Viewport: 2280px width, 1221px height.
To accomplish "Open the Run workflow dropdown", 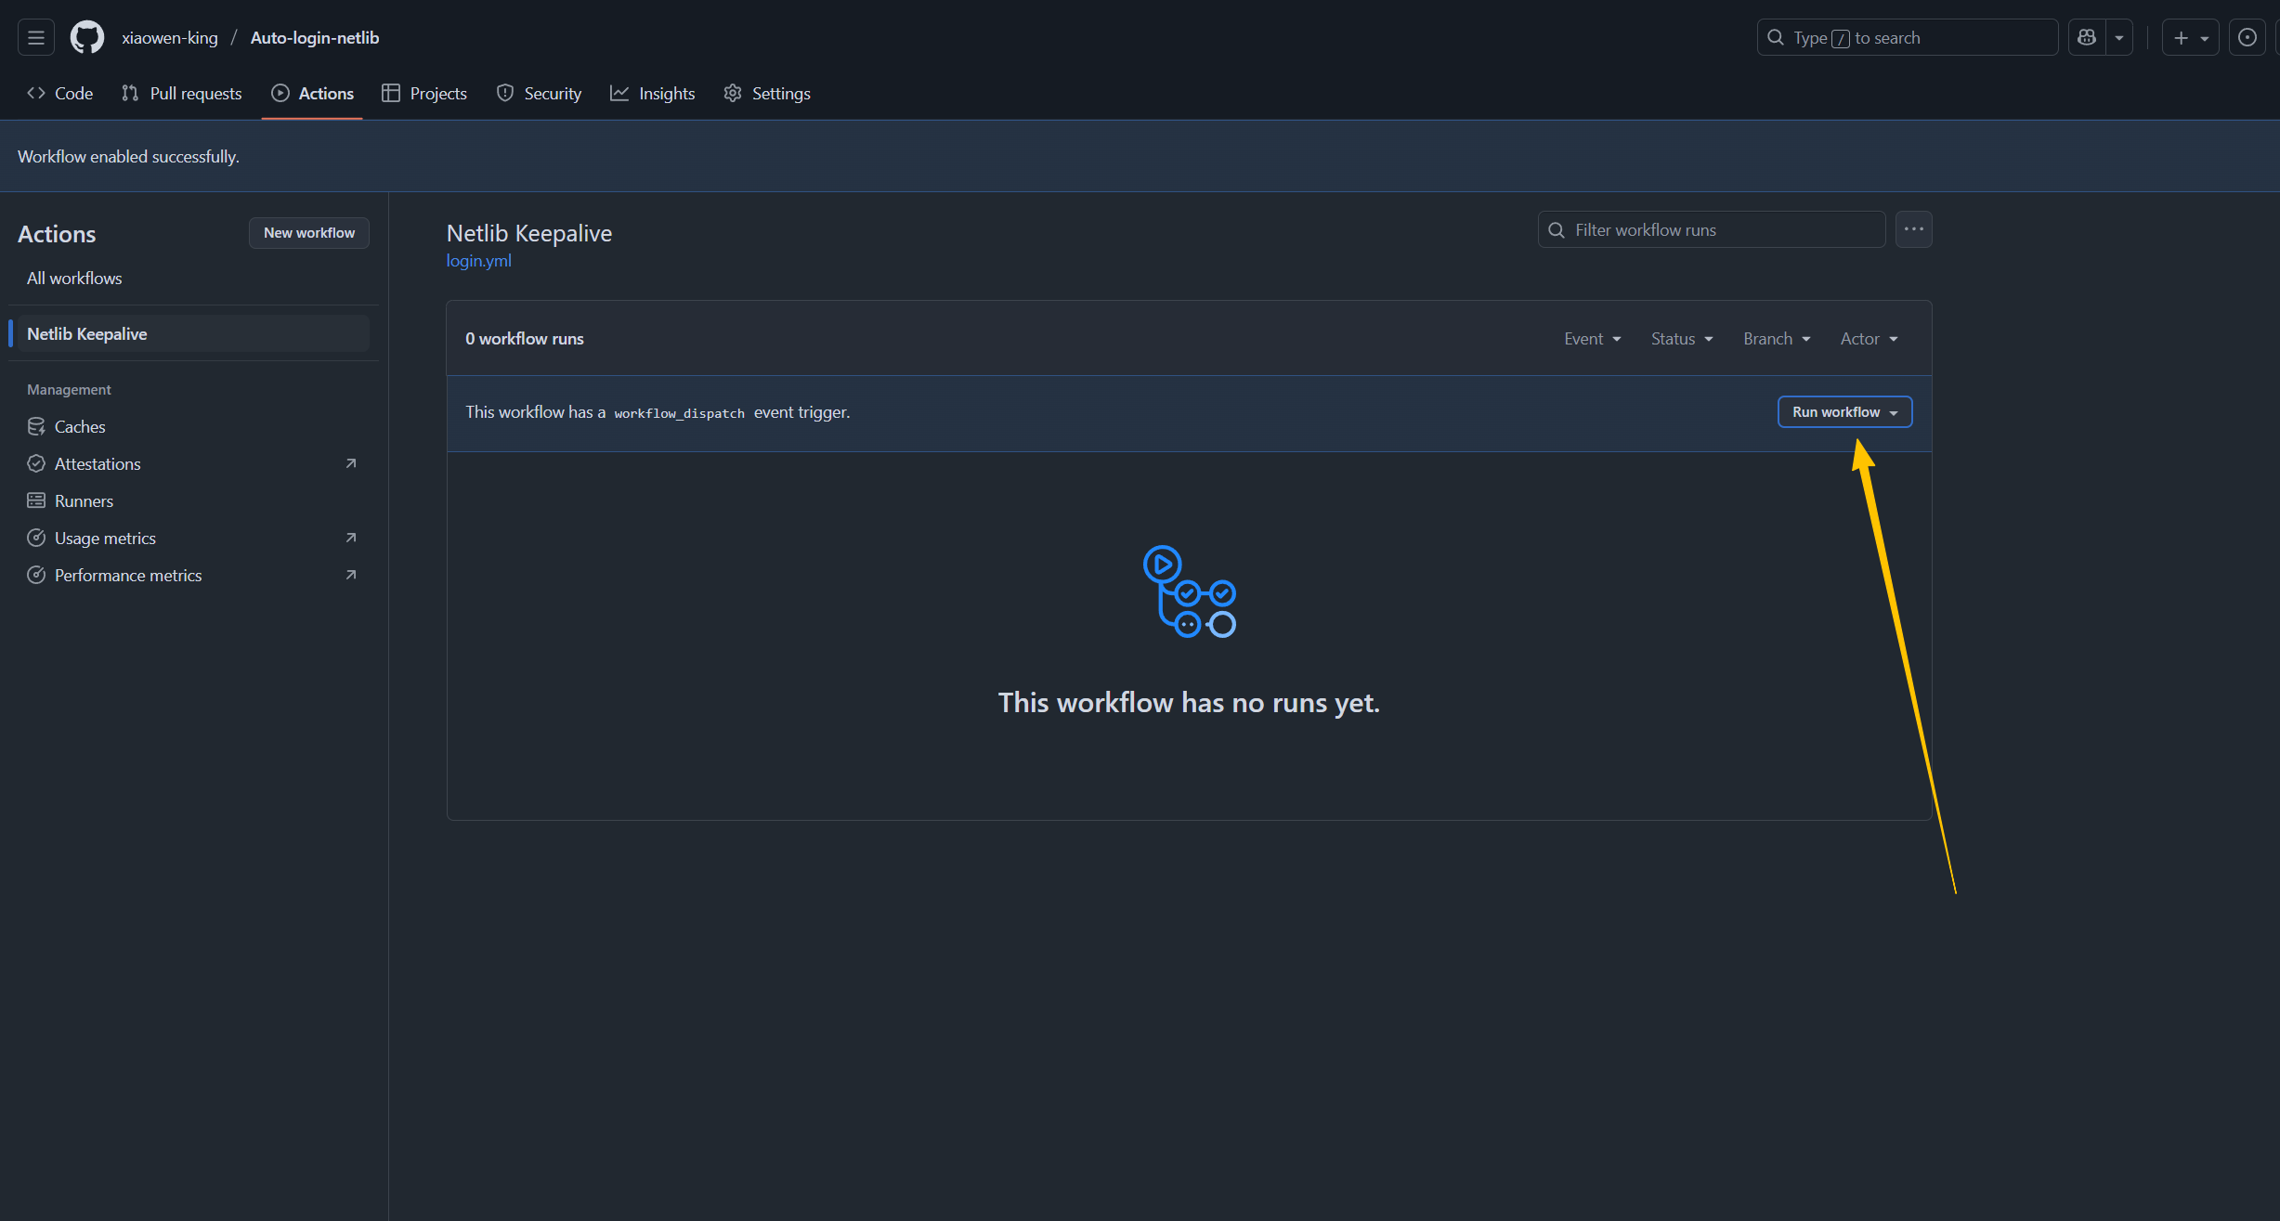I will point(1844,412).
